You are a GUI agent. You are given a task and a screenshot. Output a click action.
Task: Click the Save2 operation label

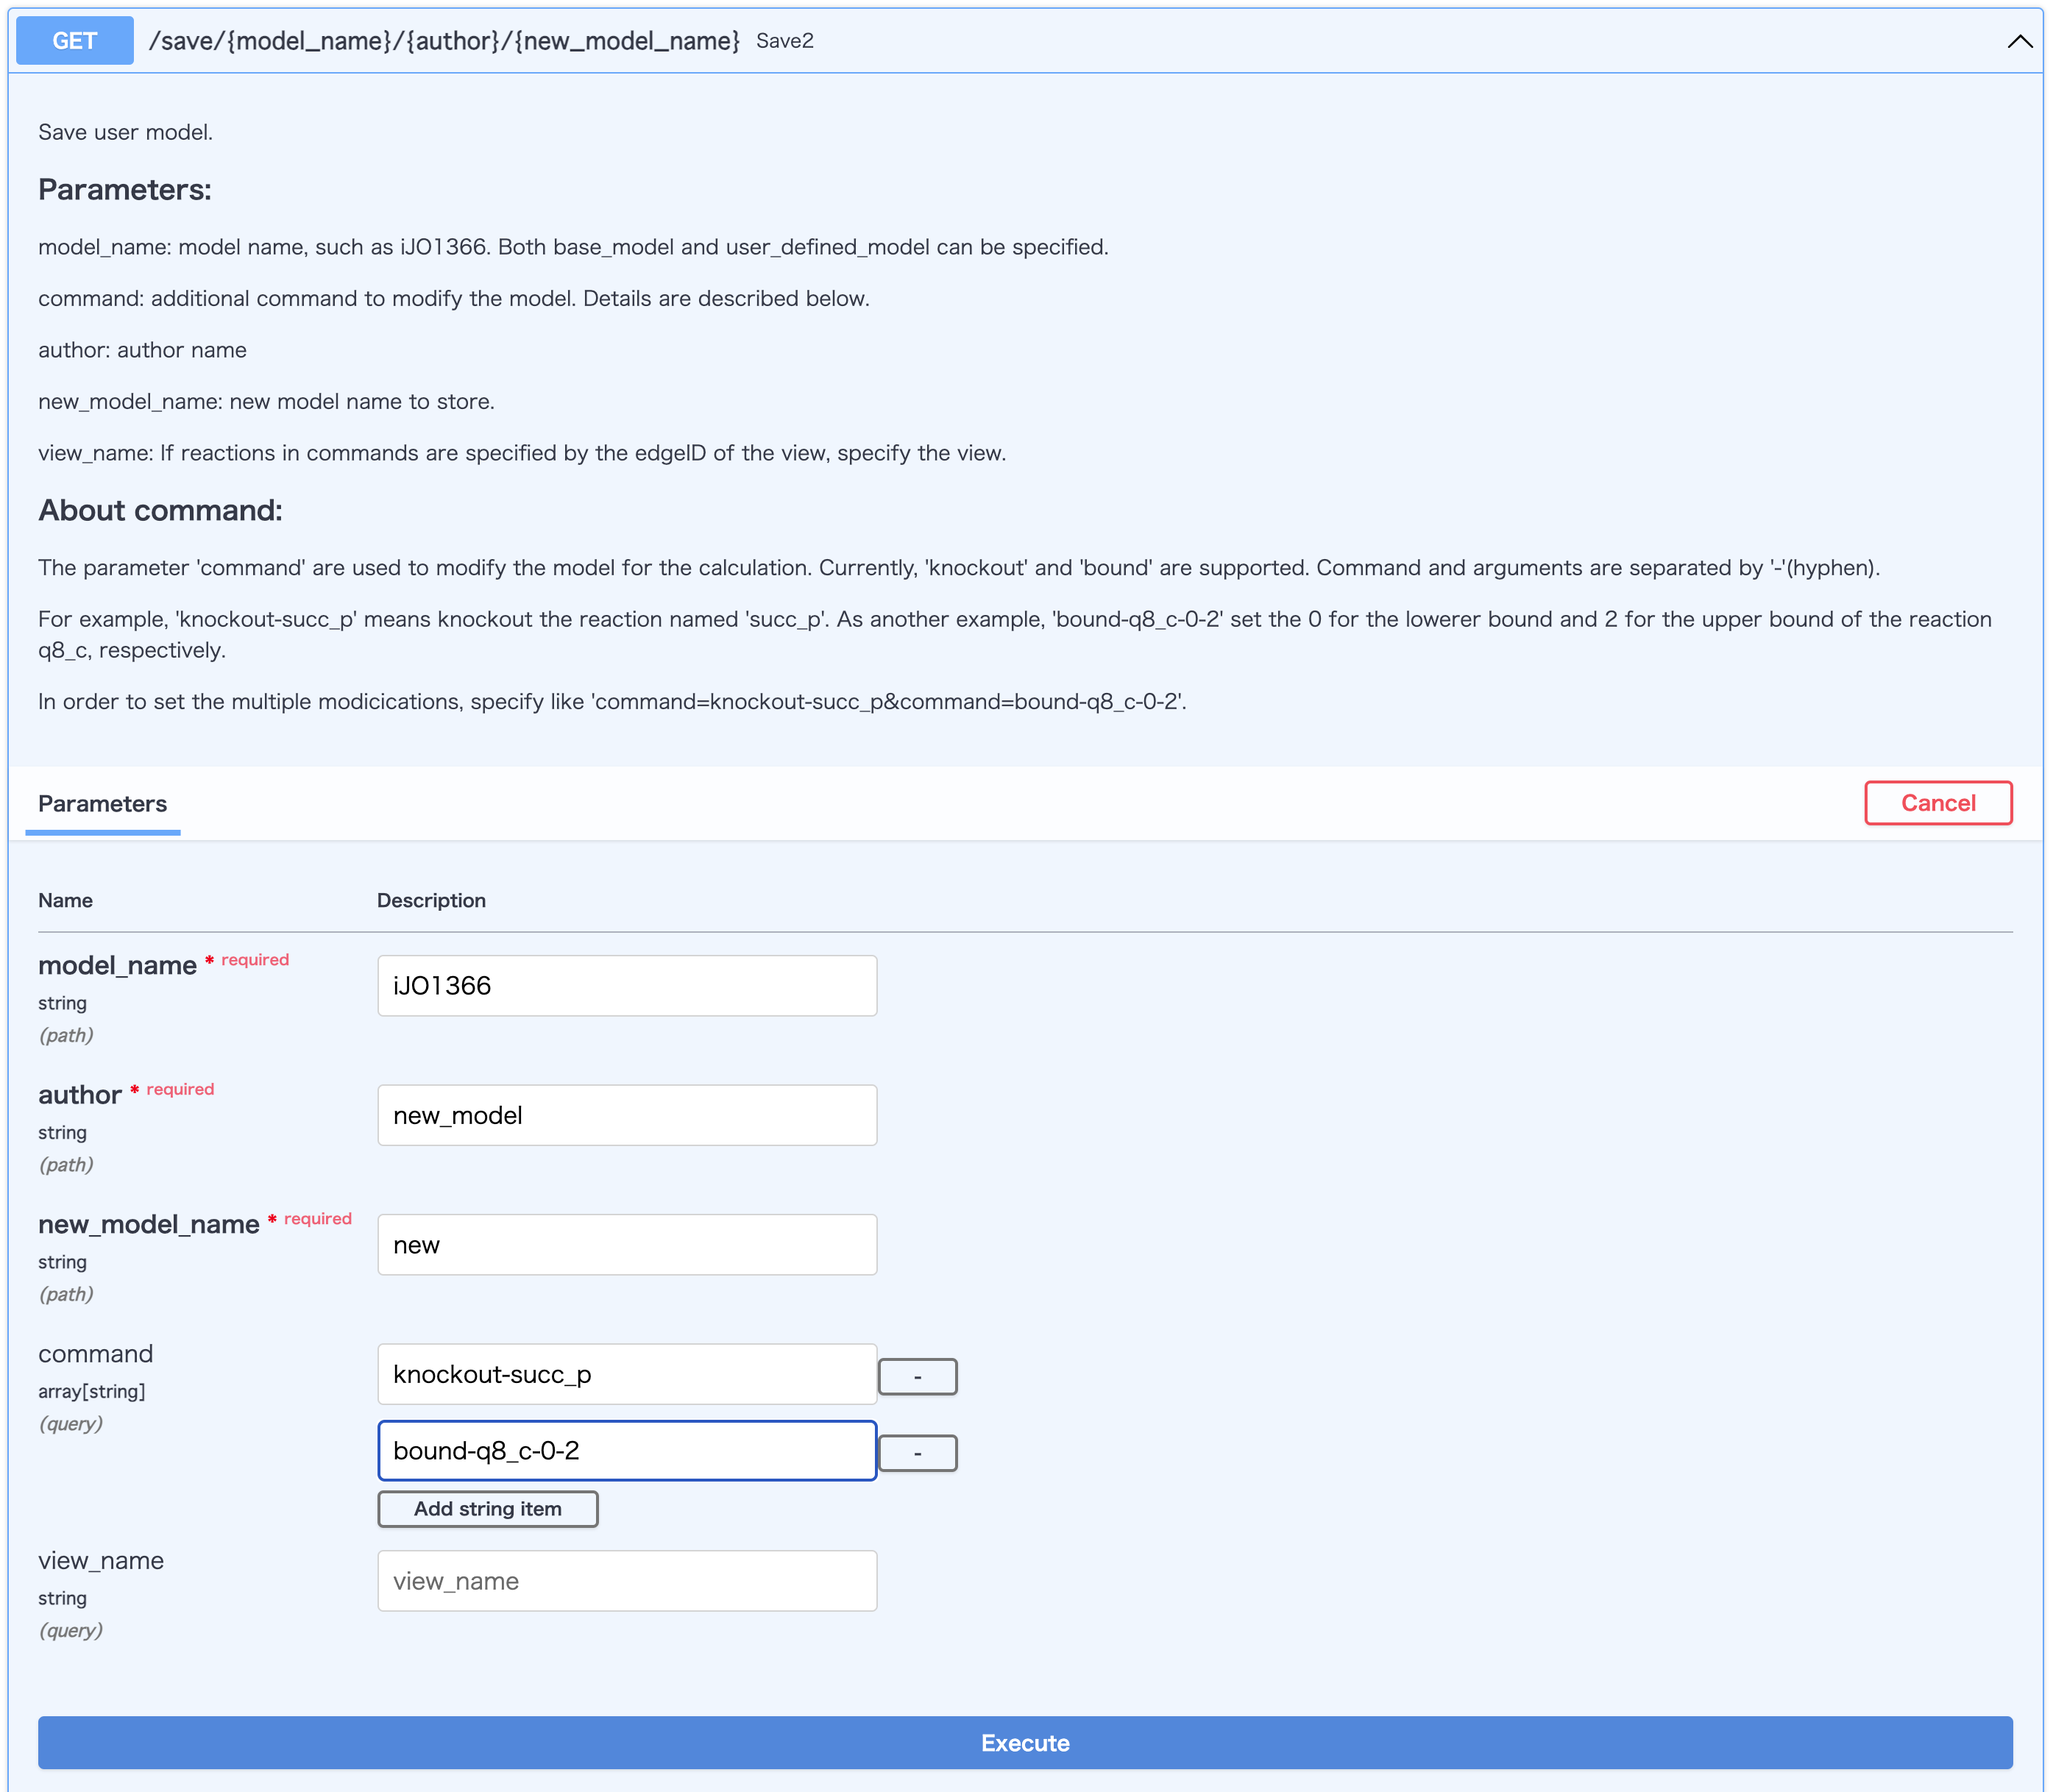tap(784, 41)
